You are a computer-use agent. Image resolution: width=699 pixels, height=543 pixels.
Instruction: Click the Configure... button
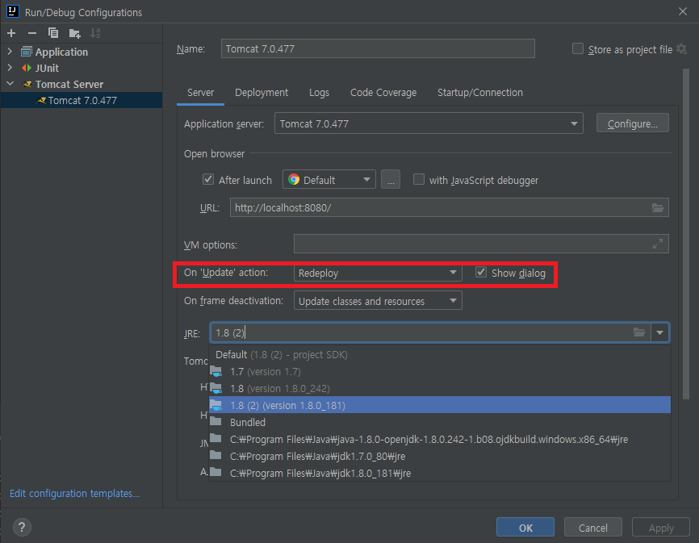(x=633, y=123)
